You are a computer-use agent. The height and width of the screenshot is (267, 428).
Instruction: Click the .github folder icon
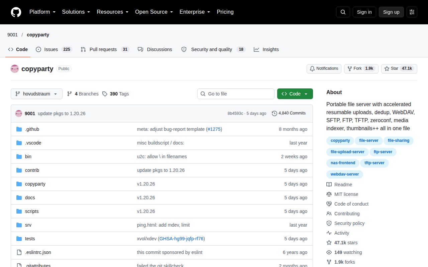19,129
